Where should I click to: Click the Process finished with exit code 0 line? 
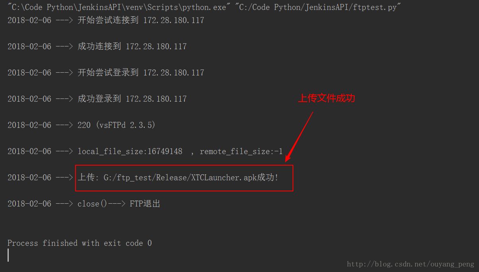point(80,243)
